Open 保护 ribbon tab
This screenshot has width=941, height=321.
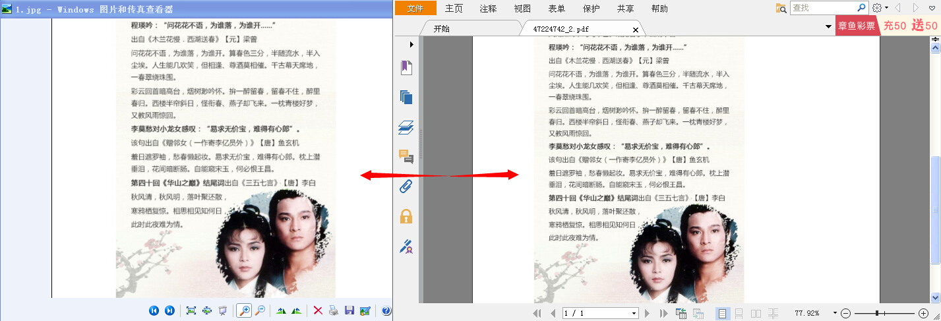[x=591, y=8]
